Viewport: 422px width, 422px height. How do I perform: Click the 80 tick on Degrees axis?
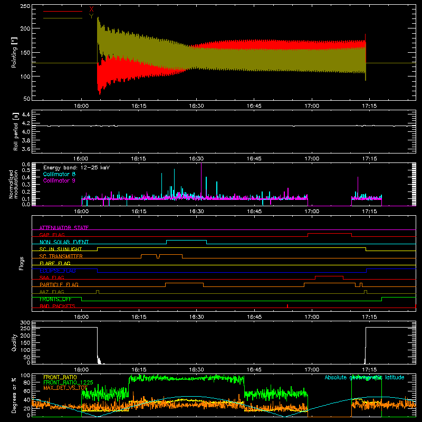click(27, 382)
